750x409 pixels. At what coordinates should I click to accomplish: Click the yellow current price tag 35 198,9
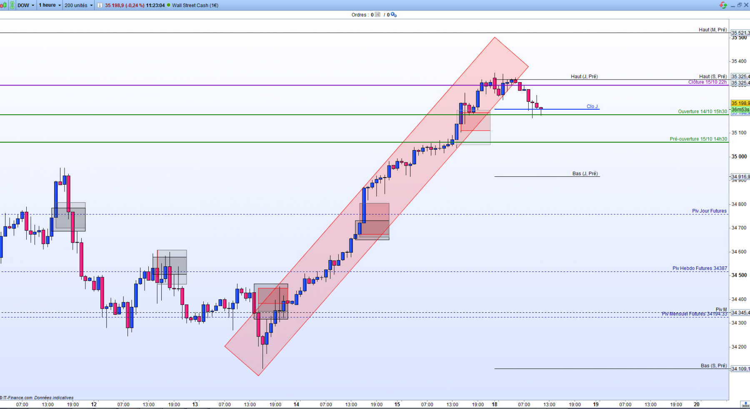[740, 103]
